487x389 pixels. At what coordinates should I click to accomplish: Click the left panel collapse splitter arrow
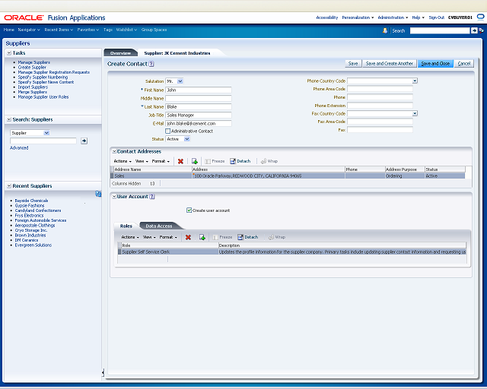click(103, 372)
